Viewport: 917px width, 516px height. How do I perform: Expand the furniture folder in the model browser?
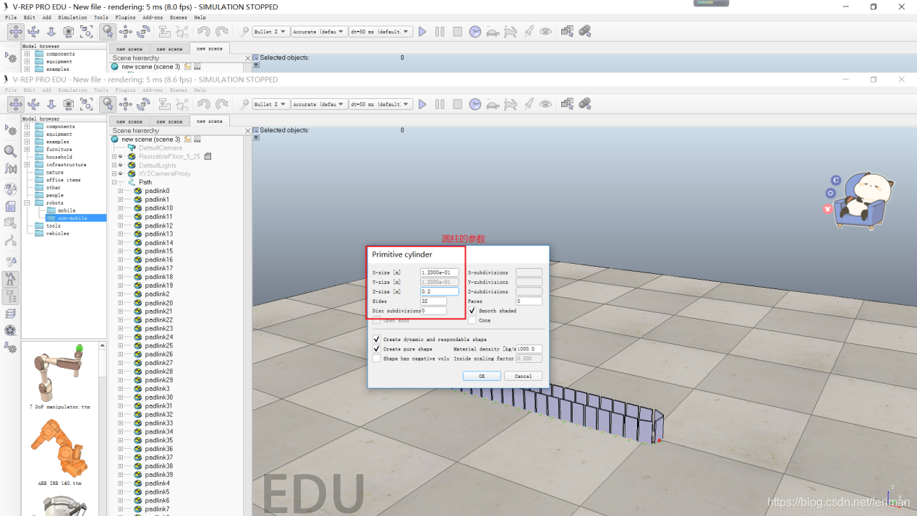point(27,149)
